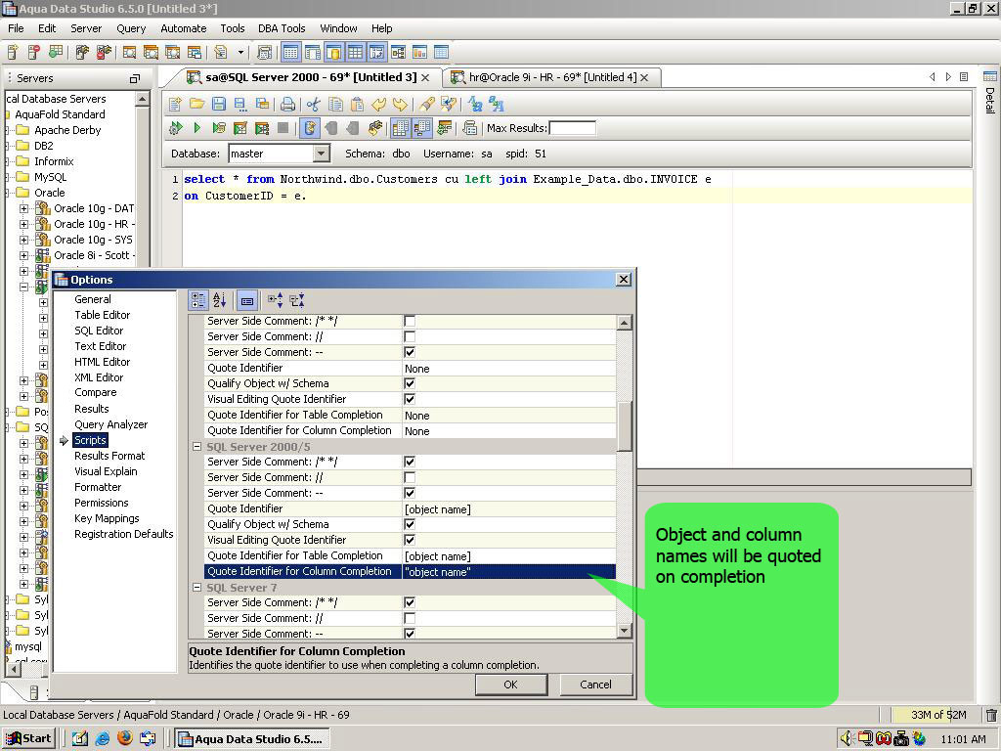Click the gray Stop execution icon
The image size is (1001, 751).
click(x=283, y=128)
